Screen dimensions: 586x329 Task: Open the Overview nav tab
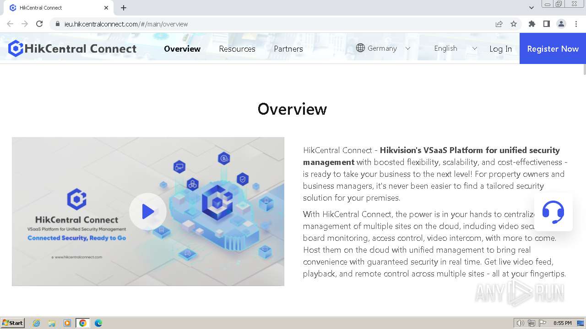182,49
